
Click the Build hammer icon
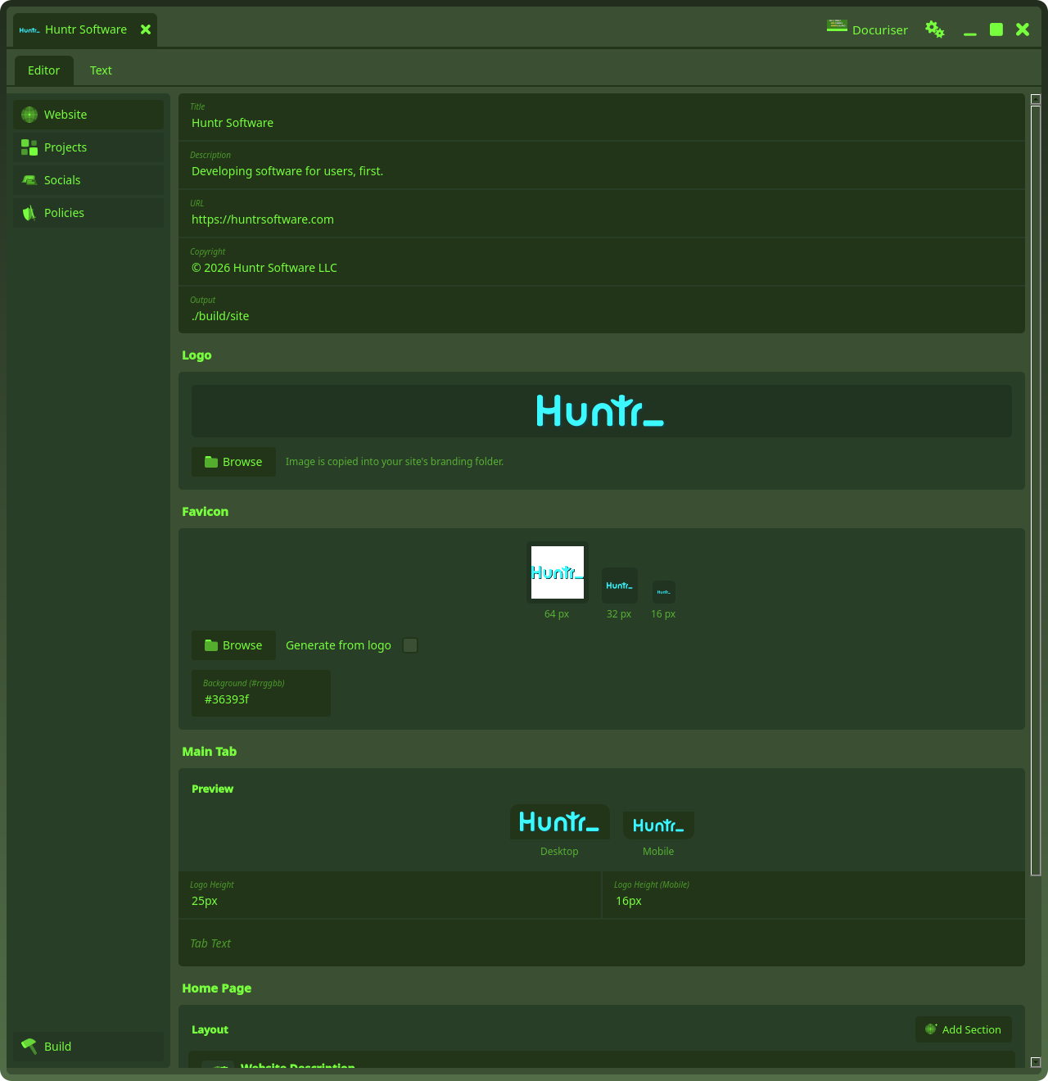pos(29,1047)
